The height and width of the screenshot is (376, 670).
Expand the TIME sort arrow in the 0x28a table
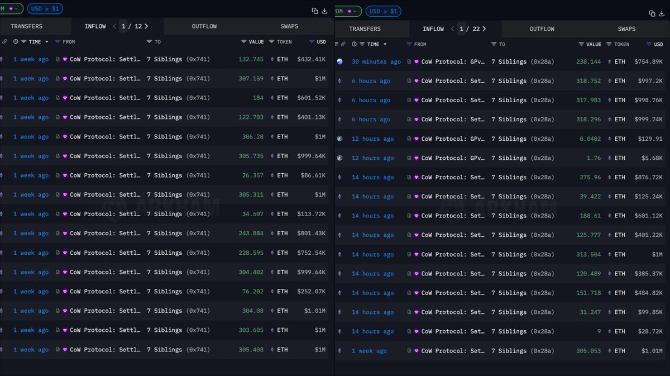[x=385, y=44]
